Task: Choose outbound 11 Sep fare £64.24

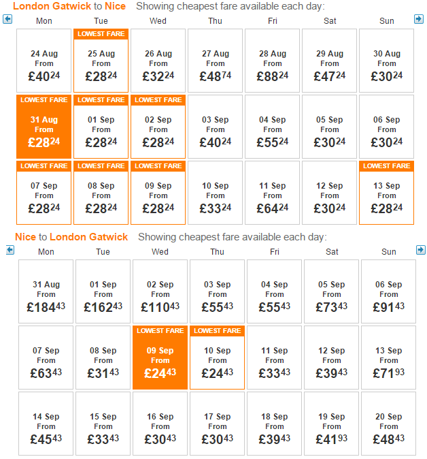Action: (273, 193)
